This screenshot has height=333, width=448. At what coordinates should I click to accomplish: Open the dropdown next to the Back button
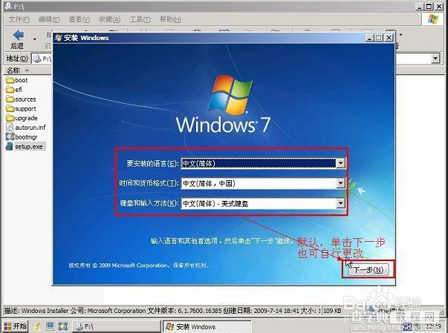pyautogui.click(x=35, y=39)
